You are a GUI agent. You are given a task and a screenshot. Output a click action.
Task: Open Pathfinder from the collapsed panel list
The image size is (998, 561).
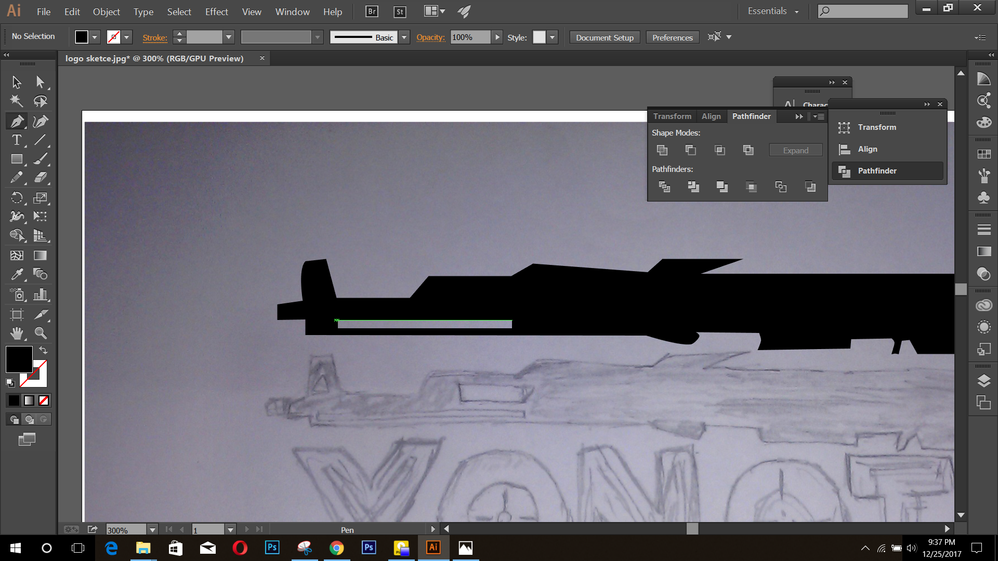(x=888, y=171)
